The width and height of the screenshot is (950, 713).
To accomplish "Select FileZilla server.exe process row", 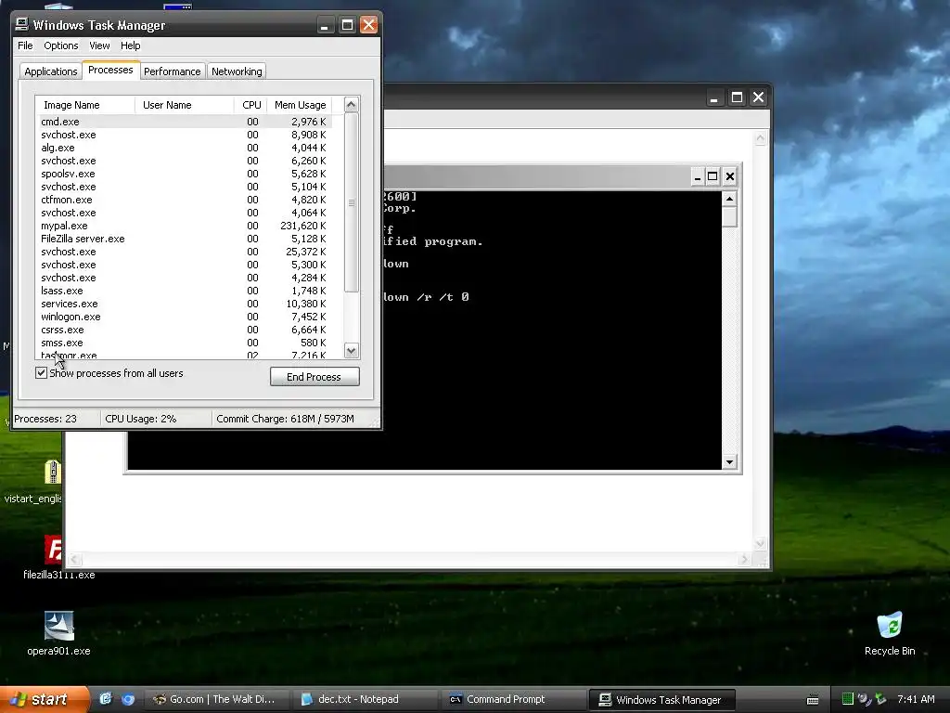I will click(x=185, y=239).
